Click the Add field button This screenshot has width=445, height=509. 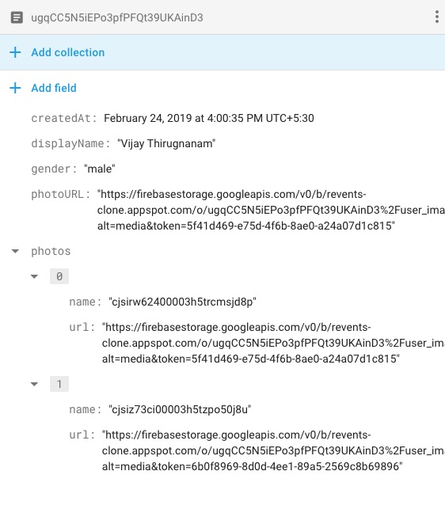54,88
